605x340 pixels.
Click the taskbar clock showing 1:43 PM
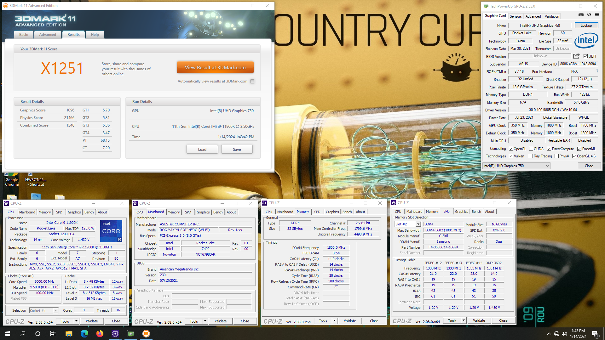click(578, 334)
